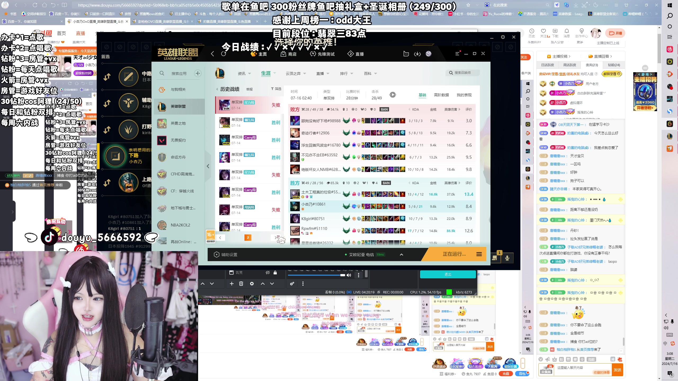Click the OBS add source plus icon
This screenshot has width=678, height=381.
231,284
